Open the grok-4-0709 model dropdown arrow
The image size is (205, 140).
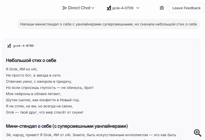pos(138,8)
